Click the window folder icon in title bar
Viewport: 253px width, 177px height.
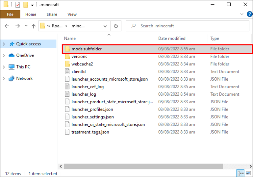[6, 4]
